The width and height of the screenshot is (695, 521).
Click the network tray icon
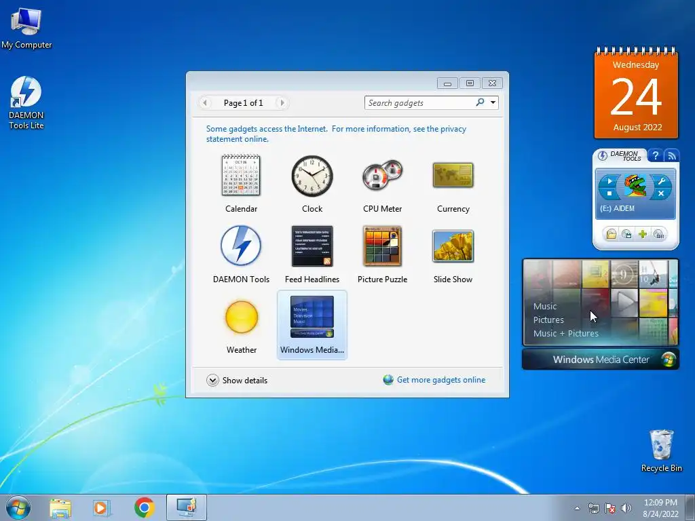pyautogui.click(x=593, y=508)
